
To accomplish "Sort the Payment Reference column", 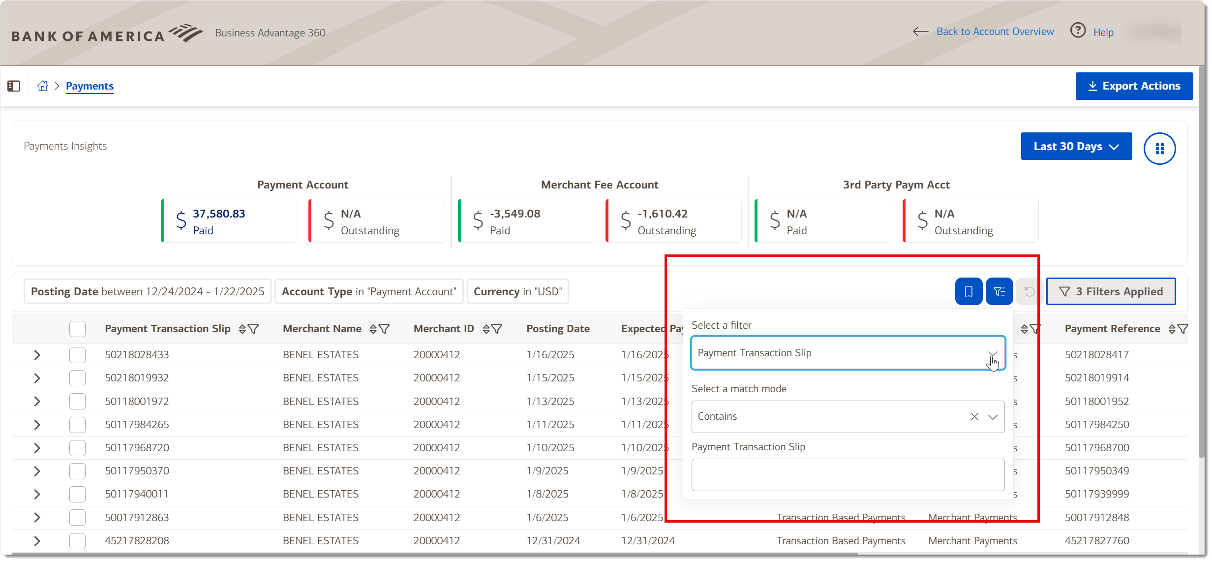I will point(1172,329).
